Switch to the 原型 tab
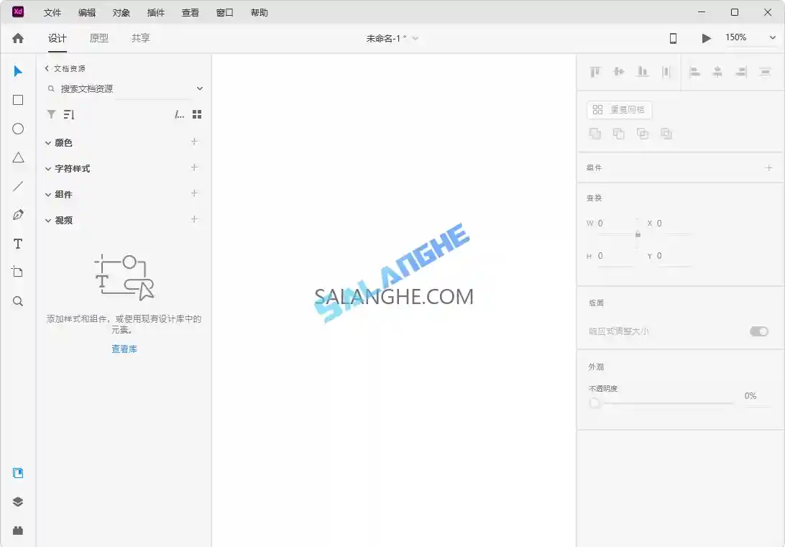 click(98, 38)
